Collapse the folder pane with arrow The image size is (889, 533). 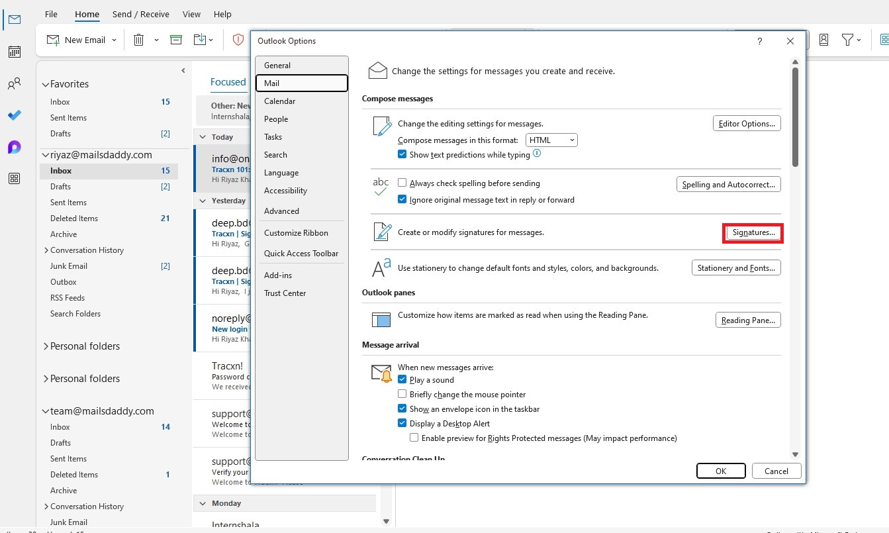pos(183,70)
